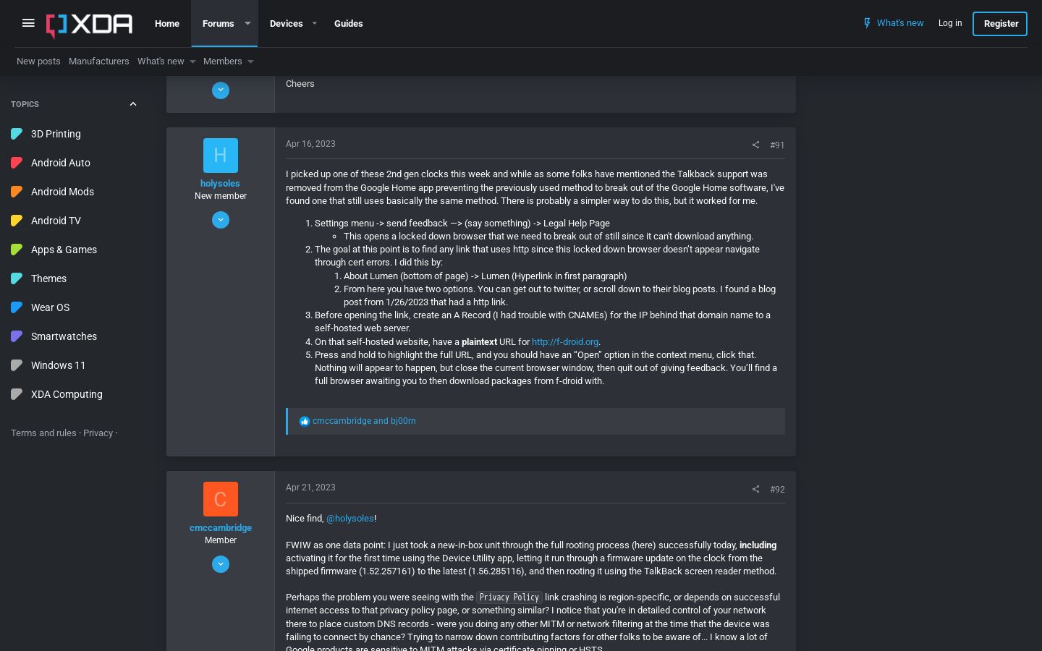Open Members in sub-navigation
This screenshot has width=1042, height=651.
[x=222, y=61]
